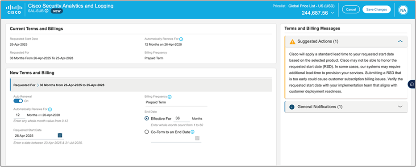Select the Co-Term to an End Date option
The width and height of the screenshot is (416, 167).
tap(147, 132)
